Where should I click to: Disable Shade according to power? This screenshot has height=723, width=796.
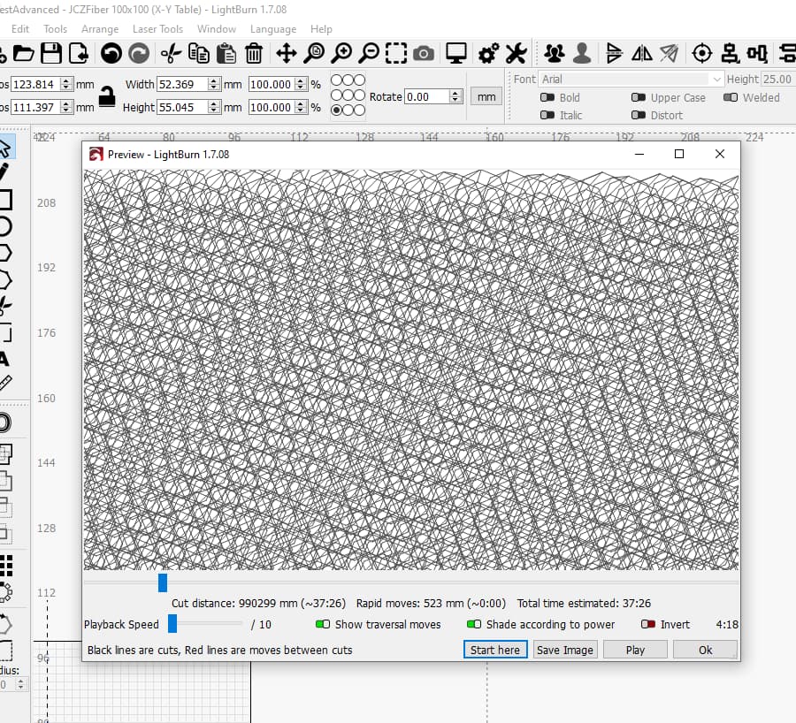pyautogui.click(x=471, y=624)
